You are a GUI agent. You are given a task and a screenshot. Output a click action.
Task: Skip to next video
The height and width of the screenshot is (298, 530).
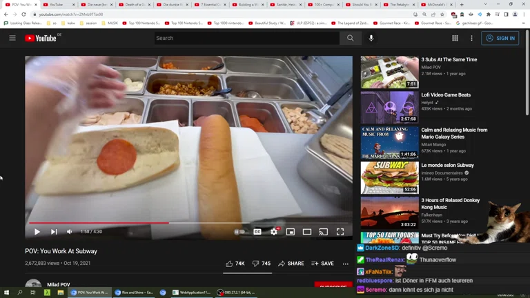coord(54,232)
